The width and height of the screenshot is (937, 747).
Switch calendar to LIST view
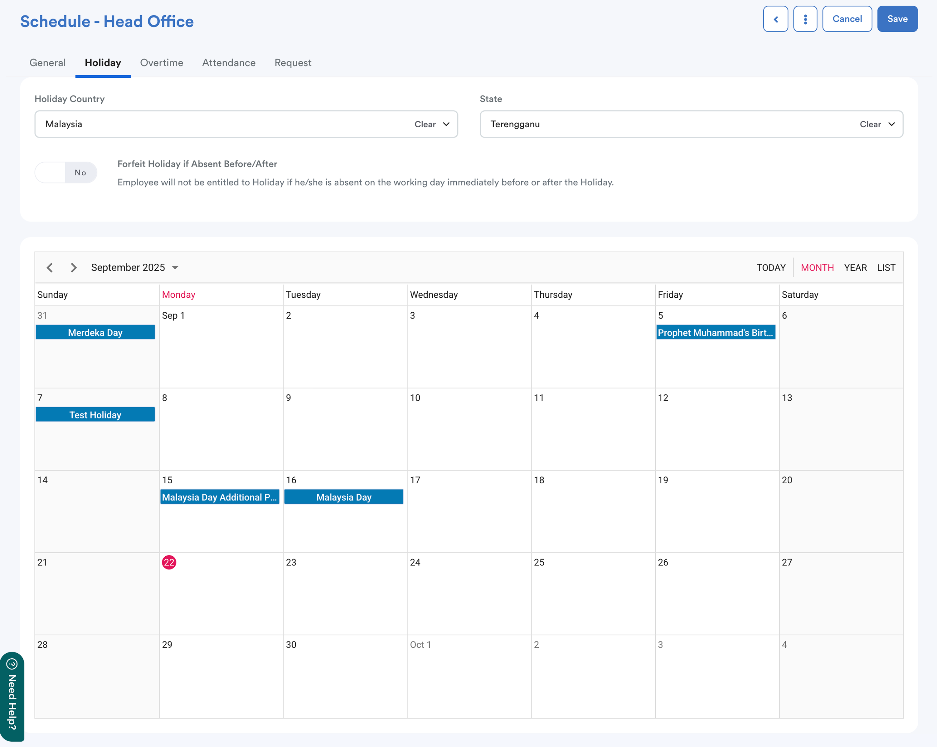click(x=886, y=267)
